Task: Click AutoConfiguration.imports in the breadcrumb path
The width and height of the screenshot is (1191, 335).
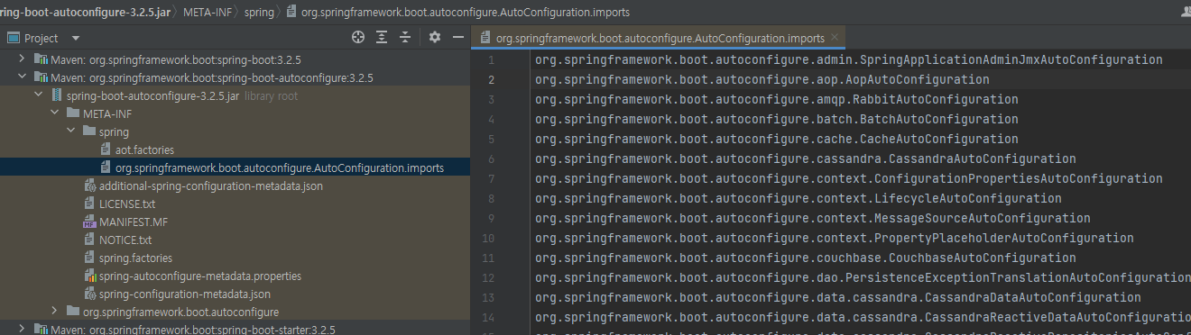Action: 465,12
